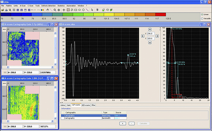Click the red swatch in the palette bar
The width and height of the screenshot is (212, 131).
(x=160, y=15)
